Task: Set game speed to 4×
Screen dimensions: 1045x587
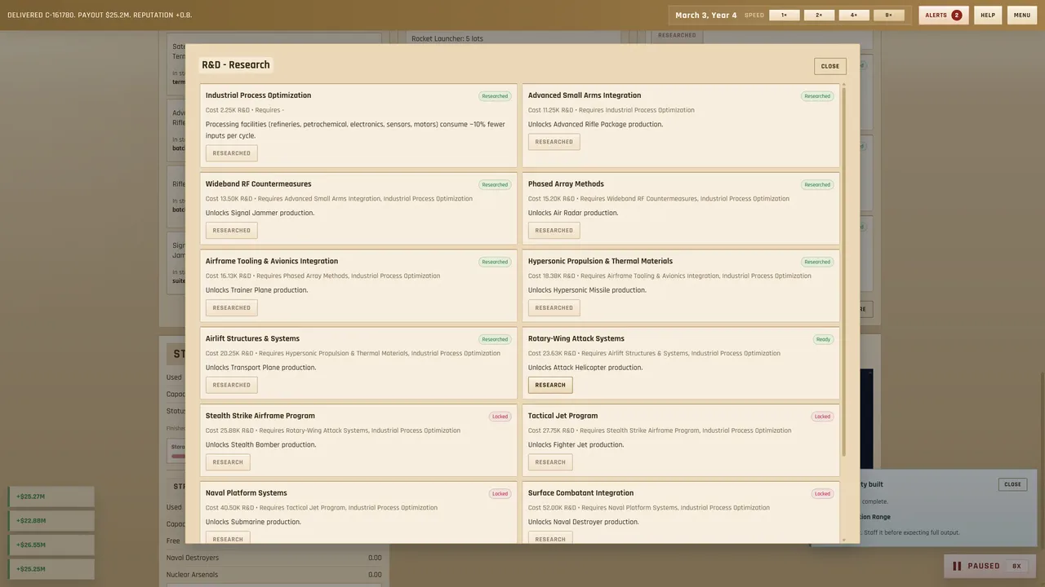Action: coord(854,15)
